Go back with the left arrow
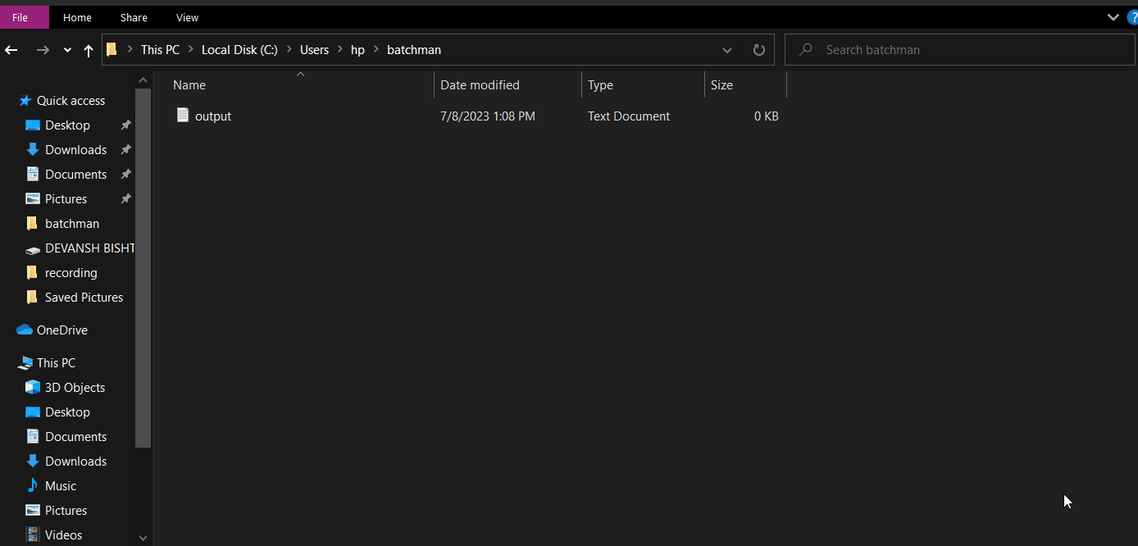The image size is (1138, 546). point(11,50)
